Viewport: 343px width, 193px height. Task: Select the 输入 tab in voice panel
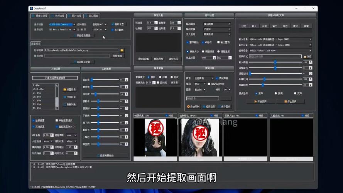pos(254,26)
